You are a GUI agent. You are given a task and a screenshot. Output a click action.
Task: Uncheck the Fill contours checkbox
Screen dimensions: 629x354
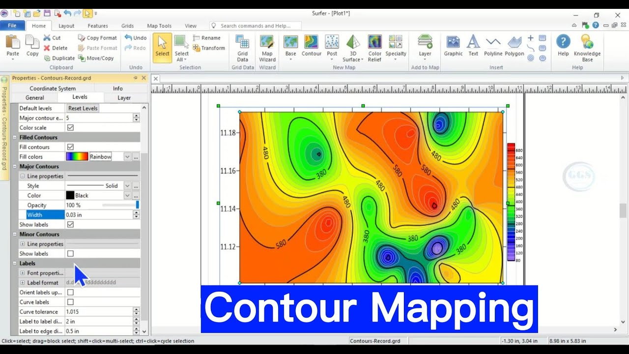tap(70, 147)
